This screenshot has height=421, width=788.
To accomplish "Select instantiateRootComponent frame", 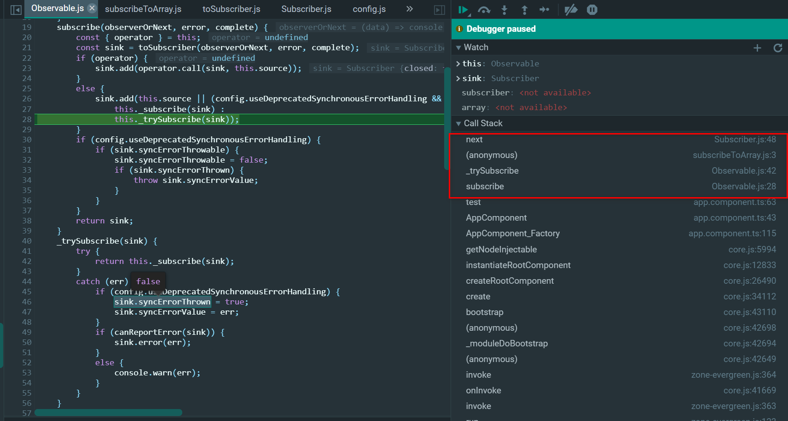I will click(620, 265).
